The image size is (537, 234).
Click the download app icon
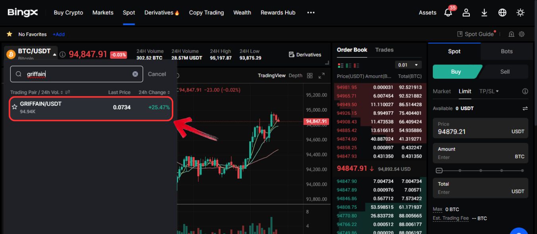[484, 13]
